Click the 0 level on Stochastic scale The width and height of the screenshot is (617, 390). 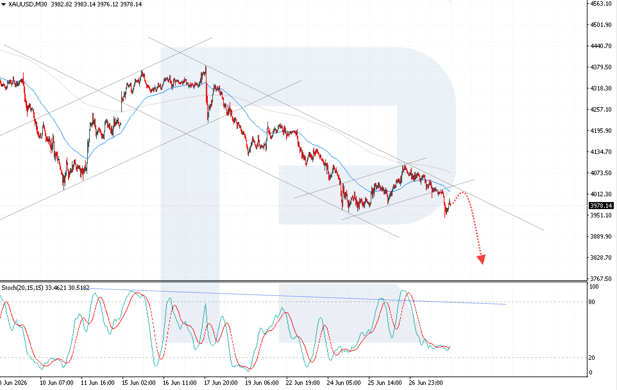tap(591, 373)
